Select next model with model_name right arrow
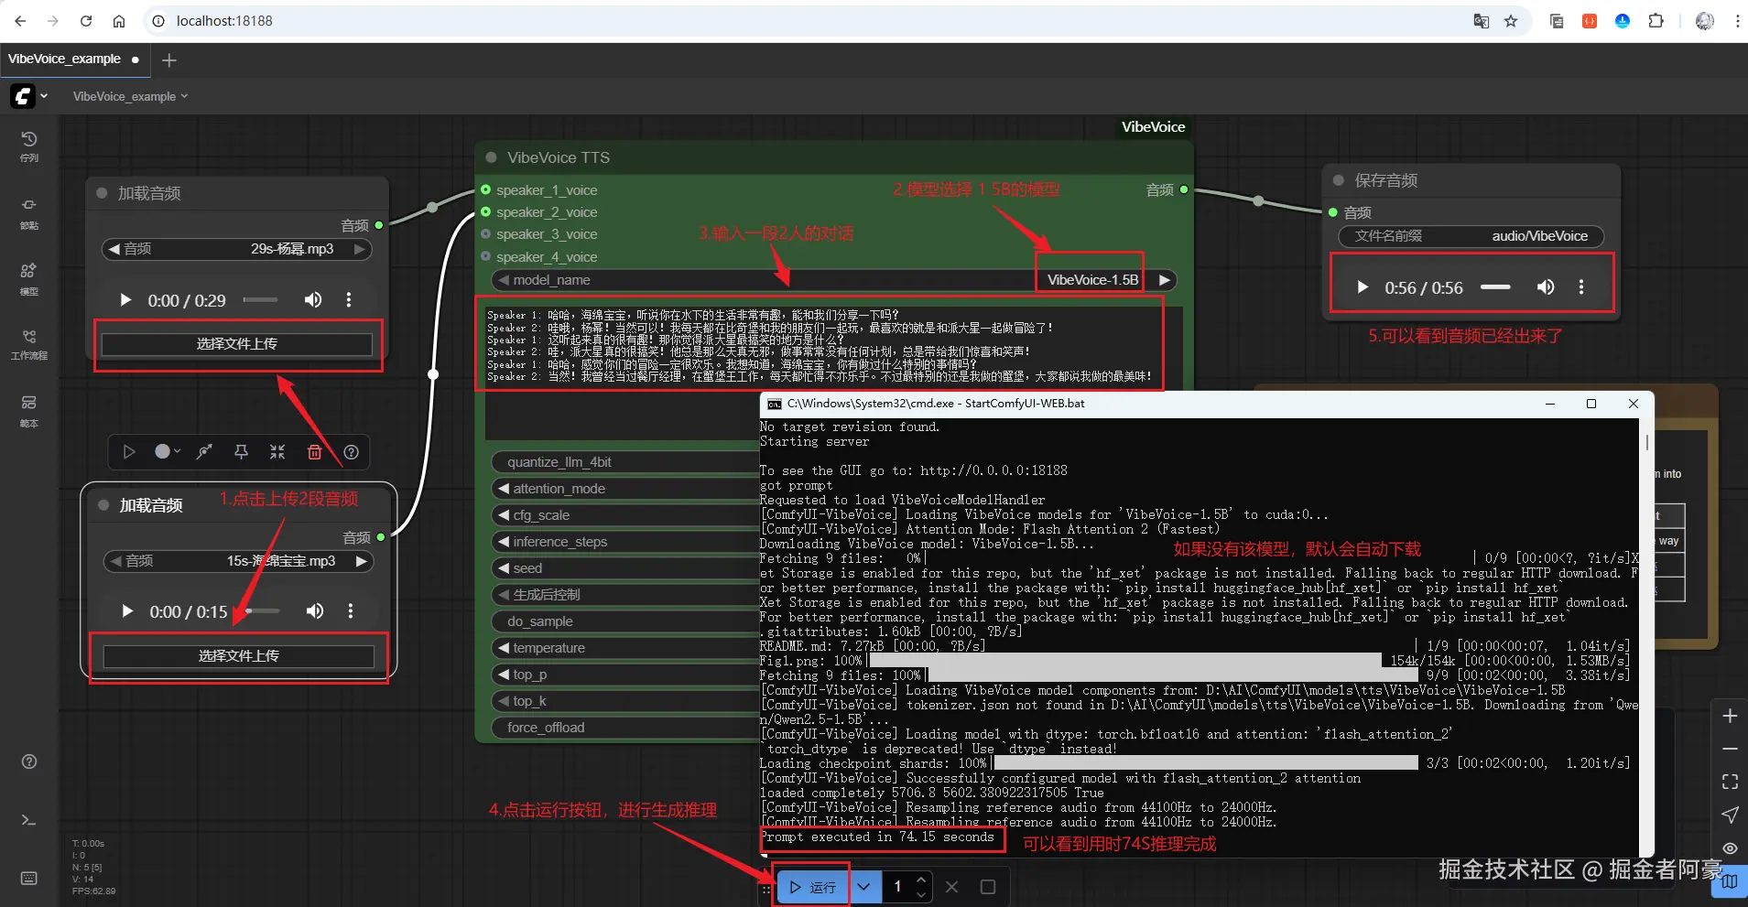The width and height of the screenshot is (1748, 907). tap(1165, 280)
